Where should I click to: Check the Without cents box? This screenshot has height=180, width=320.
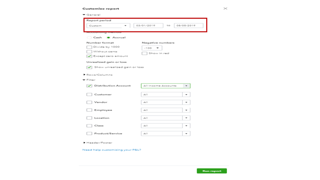[89, 52]
